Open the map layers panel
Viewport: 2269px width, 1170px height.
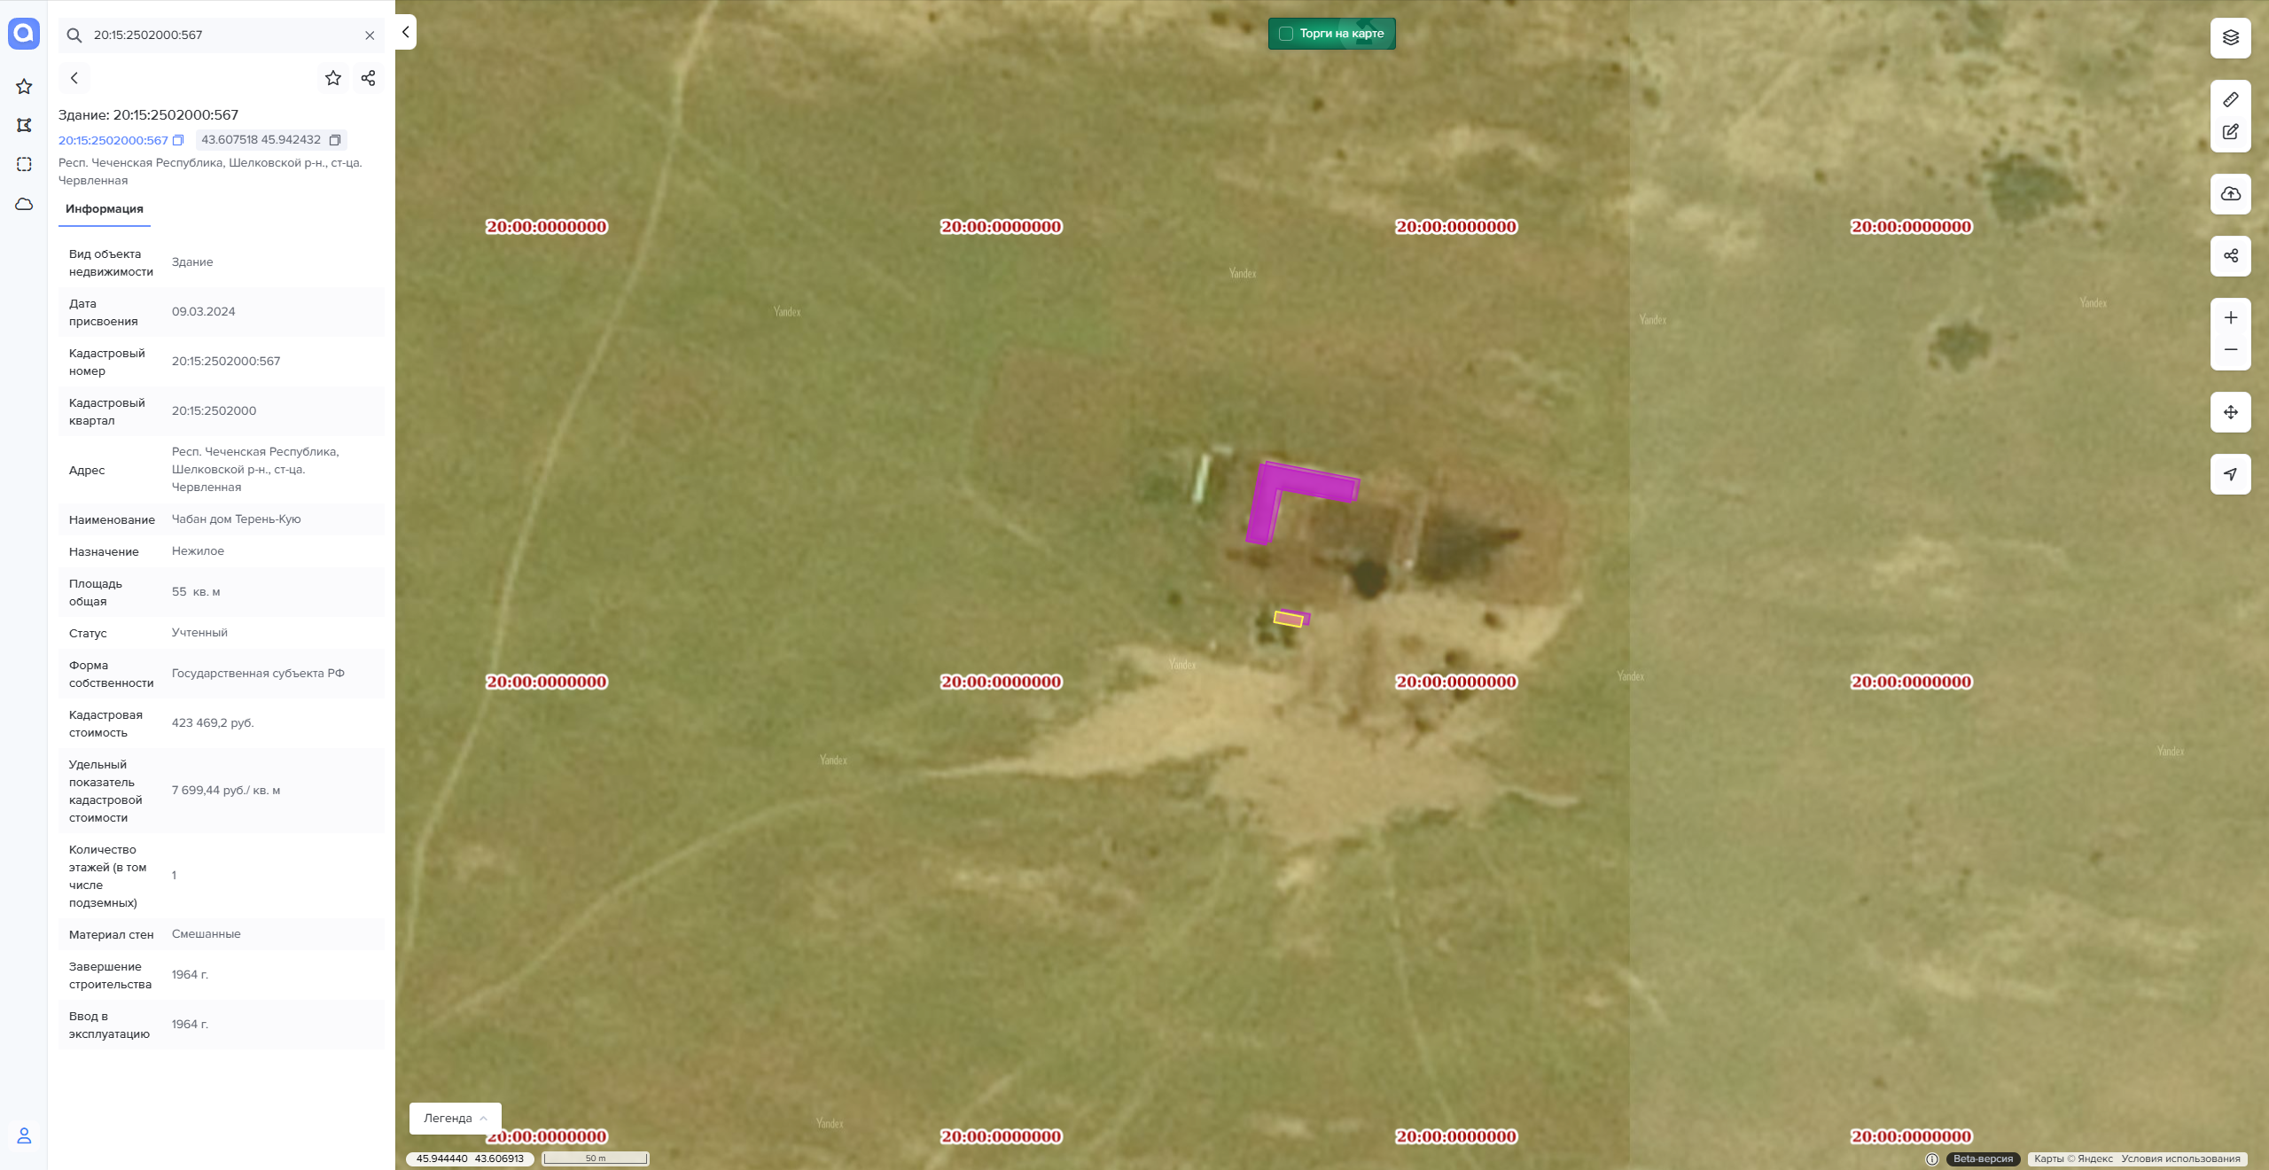point(2230,37)
